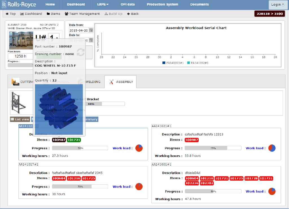The image size is (289, 209).
Task: Select the AA141021#1 card header
Action: click(x=161, y=126)
